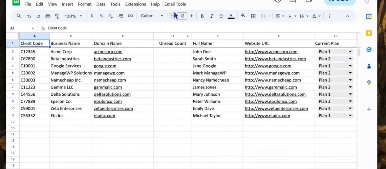Toggle strikethrough formatting
386x169 pixels.
point(221,16)
